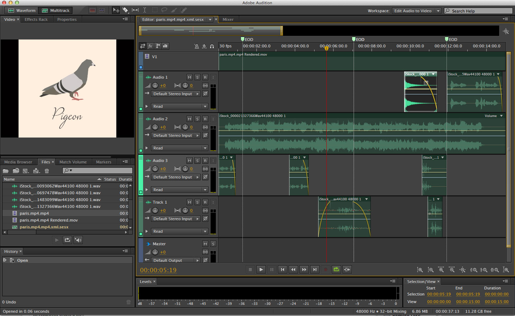Image resolution: width=515 pixels, height=316 pixels.
Task: Click the Zoom Out (Time) icon
Action: [x=452, y=270]
